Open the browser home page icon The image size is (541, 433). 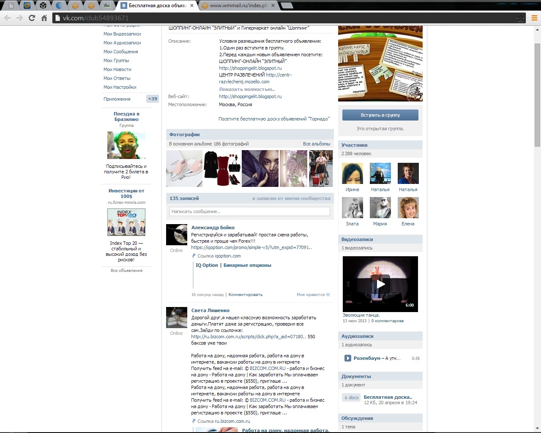pyautogui.click(x=44, y=18)
